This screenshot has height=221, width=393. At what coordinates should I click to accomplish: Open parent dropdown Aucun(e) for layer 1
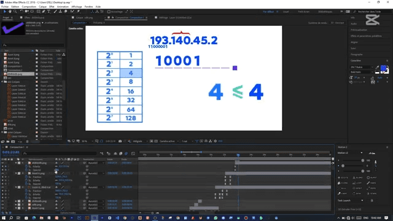96,163
